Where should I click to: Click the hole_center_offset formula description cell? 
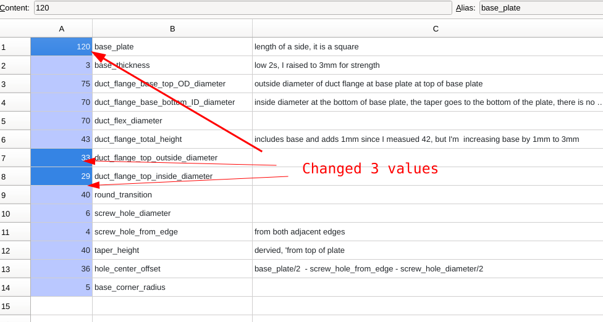point(428,269)
